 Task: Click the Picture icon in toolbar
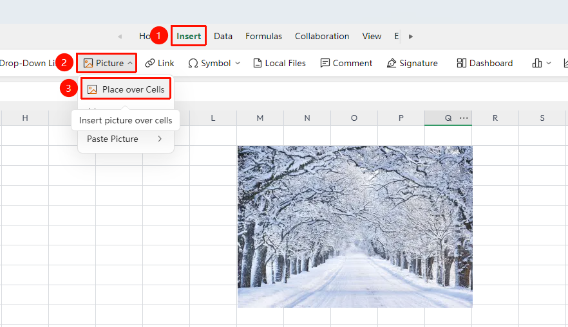click(88, 63)
